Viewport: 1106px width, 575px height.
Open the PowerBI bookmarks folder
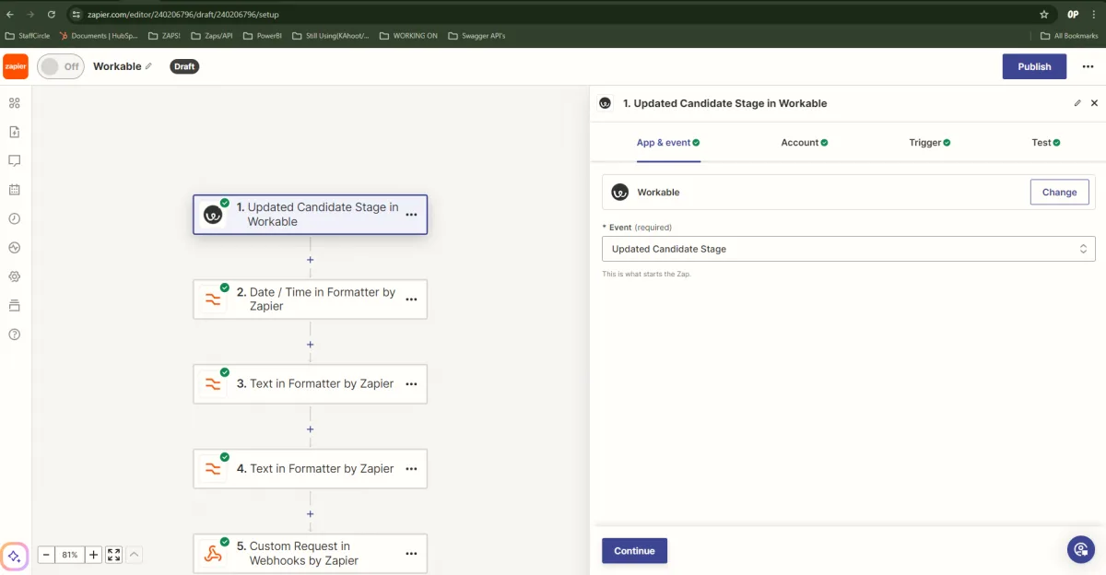click(263, 36)
